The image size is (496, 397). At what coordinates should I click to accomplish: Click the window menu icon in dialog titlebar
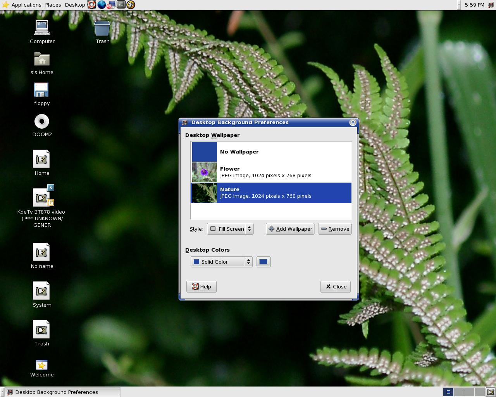tap(185, 123)
